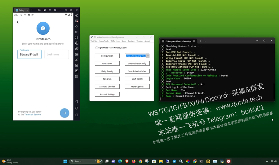Viewport: 279px width, 165px height.
Task: Open terminal profile dropdown chevron
Action: (205, 41)
